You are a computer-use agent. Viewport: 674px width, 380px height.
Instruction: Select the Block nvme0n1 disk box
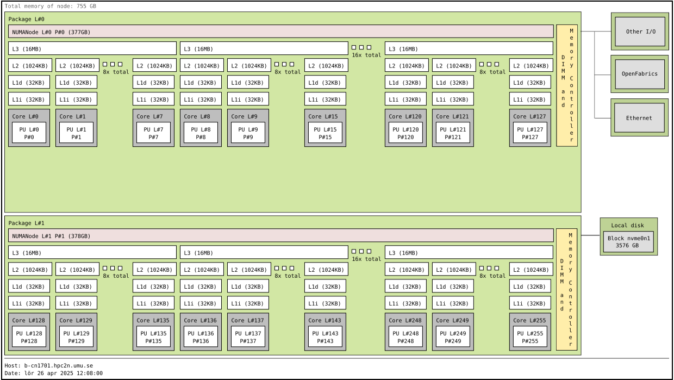point(629,242)
